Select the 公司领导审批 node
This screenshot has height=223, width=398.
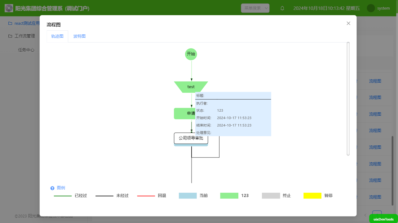click(x=191, y=138)
